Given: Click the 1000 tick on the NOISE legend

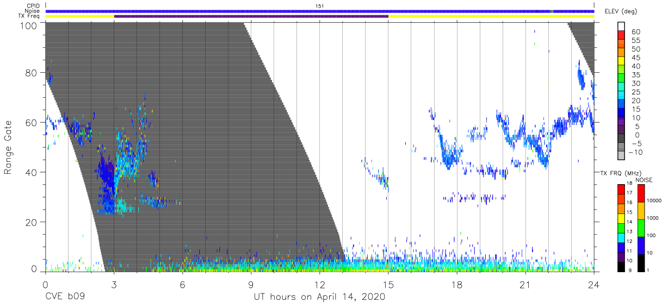Looking at the screenshot, I should [x=653, y=218].
